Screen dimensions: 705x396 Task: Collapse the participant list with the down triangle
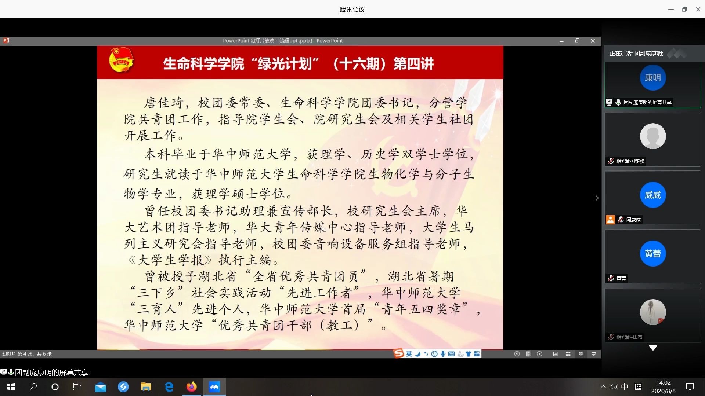pos(652,348)
